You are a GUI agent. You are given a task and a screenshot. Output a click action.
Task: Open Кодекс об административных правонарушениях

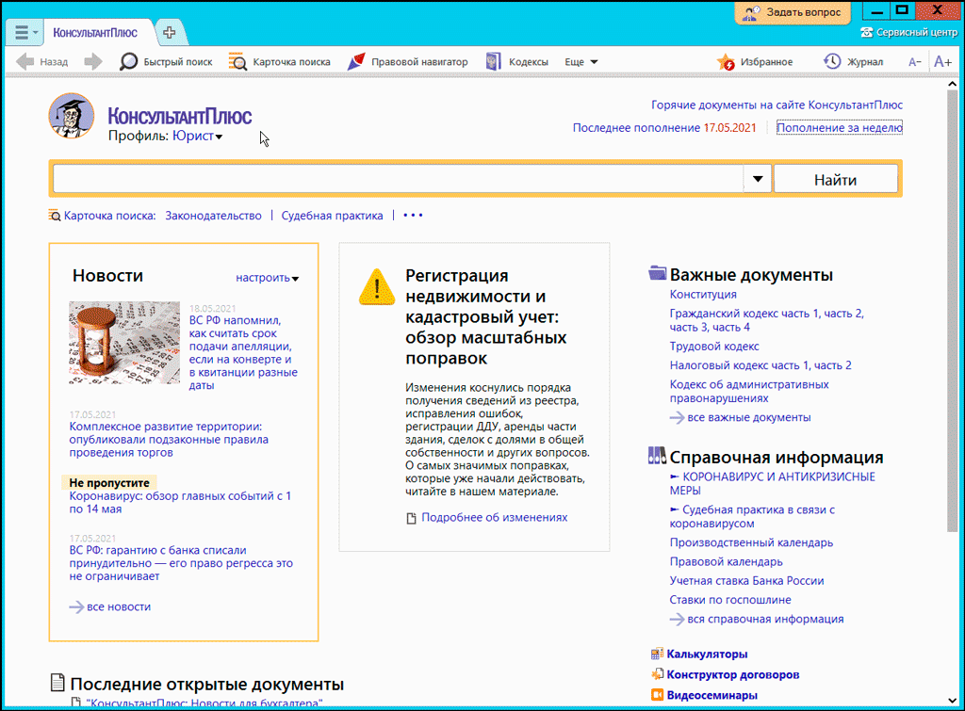click(x=749, y=391)
